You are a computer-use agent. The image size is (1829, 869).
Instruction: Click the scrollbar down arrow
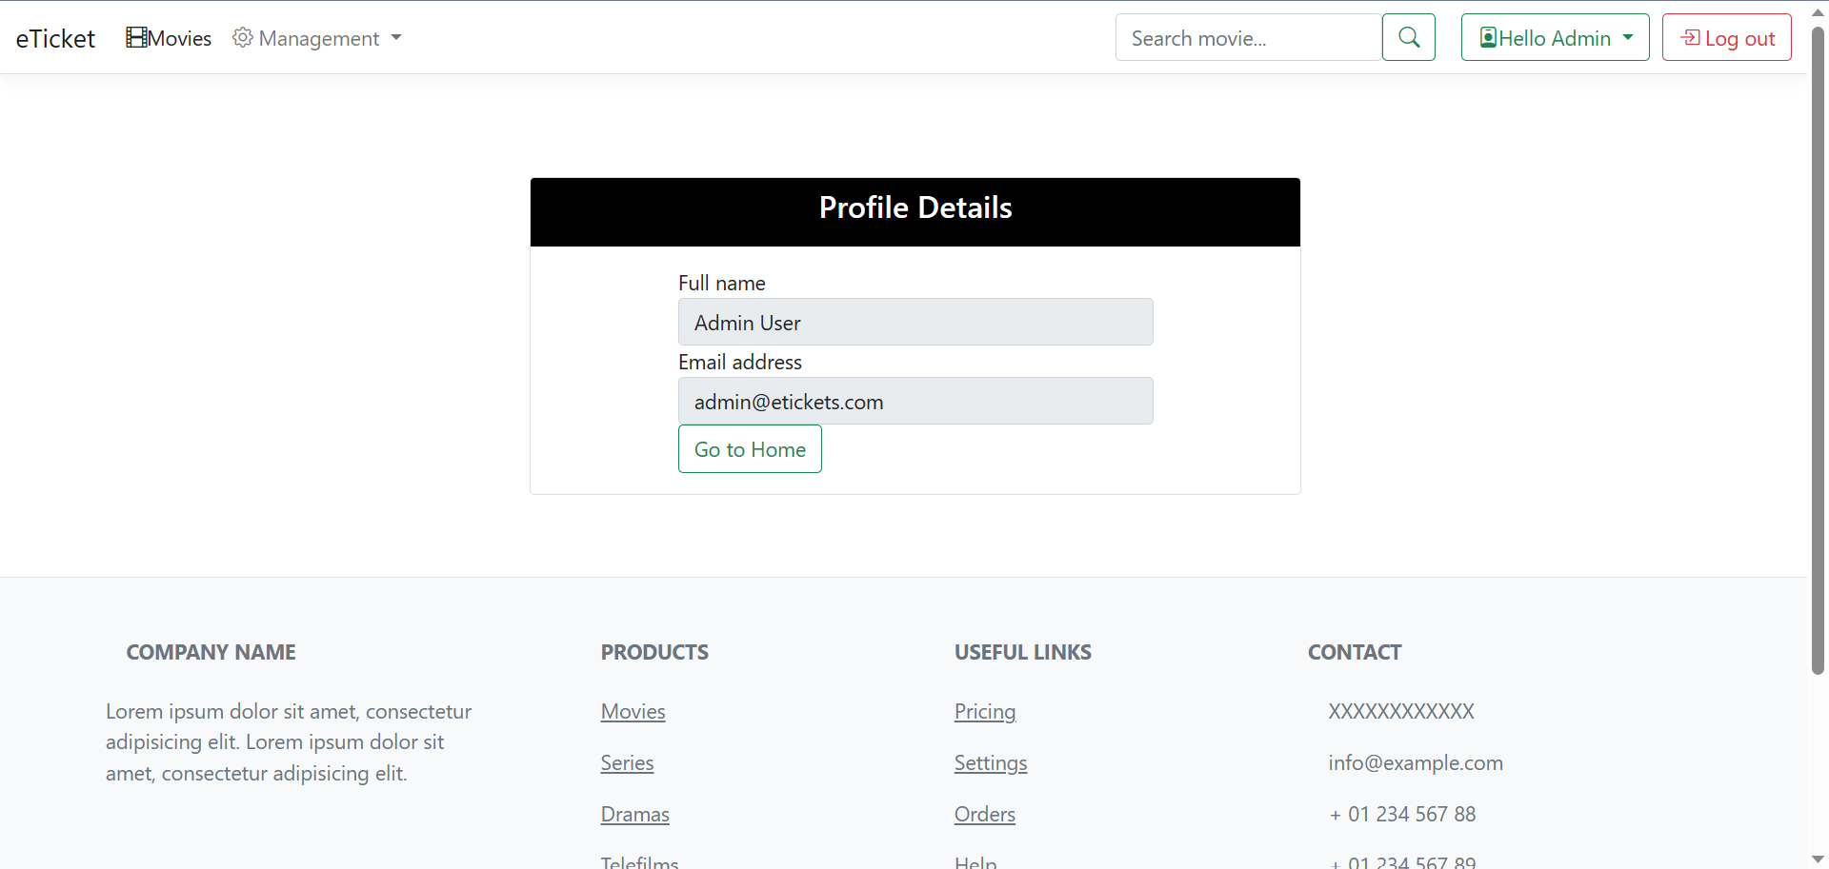(1819, 858)
